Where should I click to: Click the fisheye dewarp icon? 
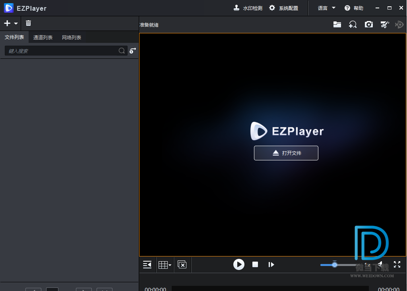click(399, 25)
